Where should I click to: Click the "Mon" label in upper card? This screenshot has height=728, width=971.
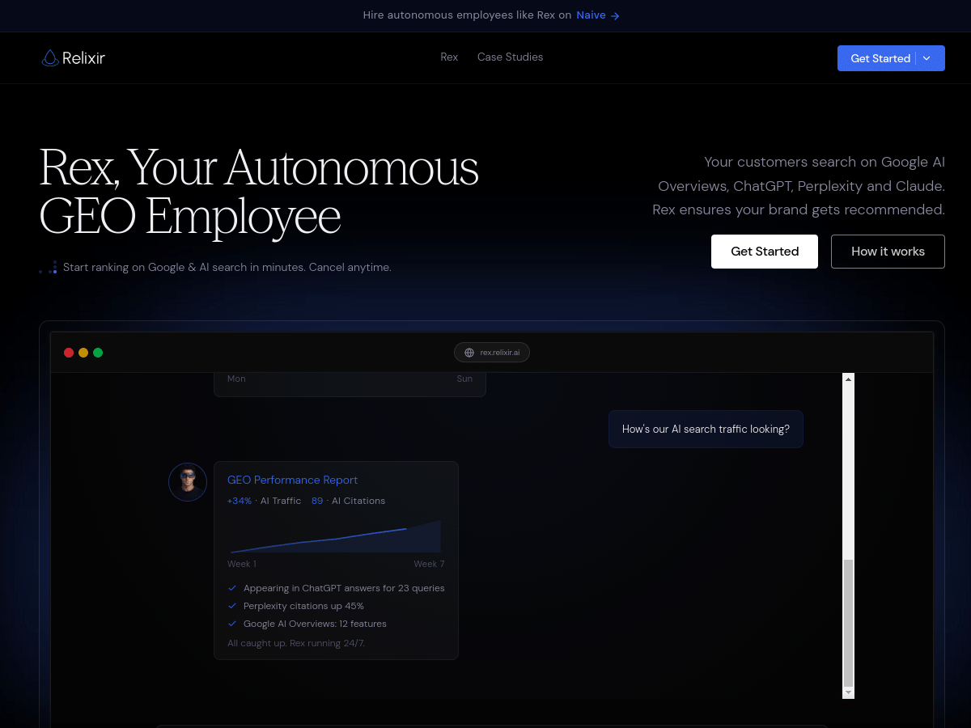pyautogui.click(x=236, y=379)
